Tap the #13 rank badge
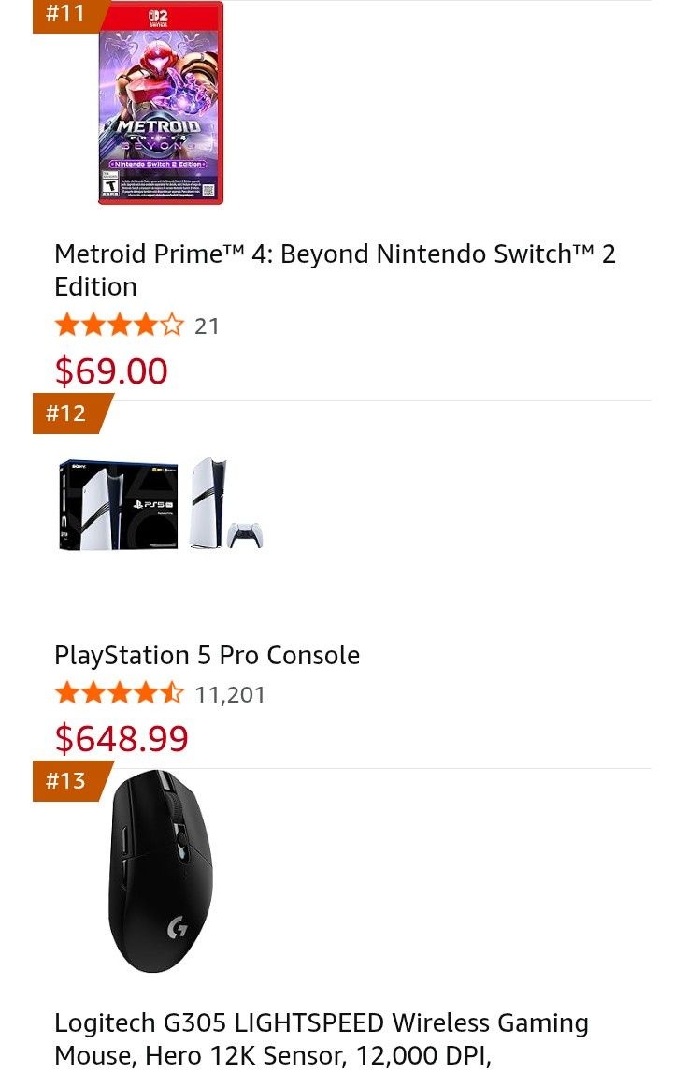The image size is (673, 1073). click(x=67, y=780)
